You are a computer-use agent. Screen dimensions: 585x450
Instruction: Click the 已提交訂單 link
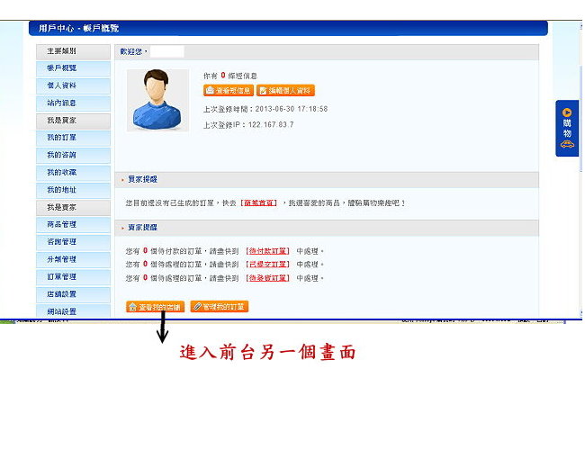click(267, 265)
